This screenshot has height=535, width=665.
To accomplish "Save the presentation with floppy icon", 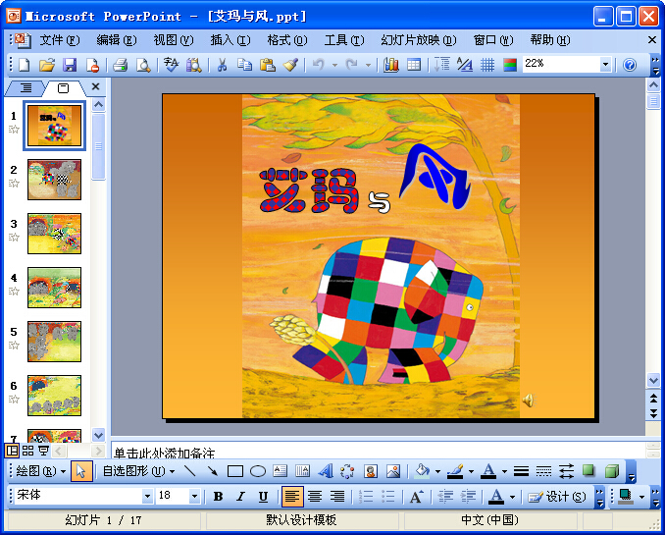I will tap(70, 65).
